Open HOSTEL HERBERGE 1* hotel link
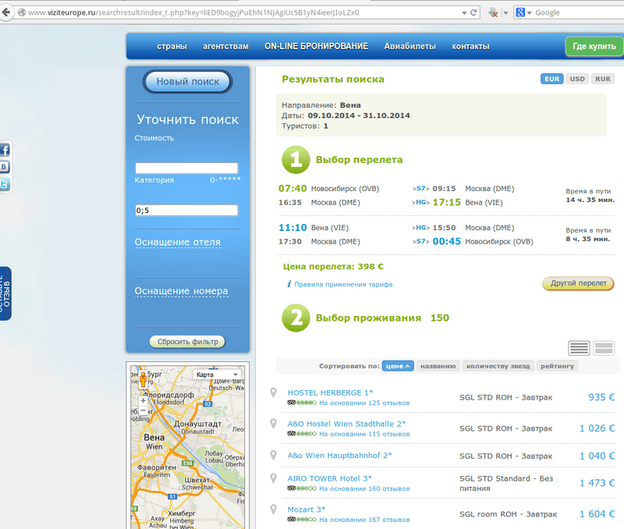Screen dimensions: 624x529 click(330, 393)
